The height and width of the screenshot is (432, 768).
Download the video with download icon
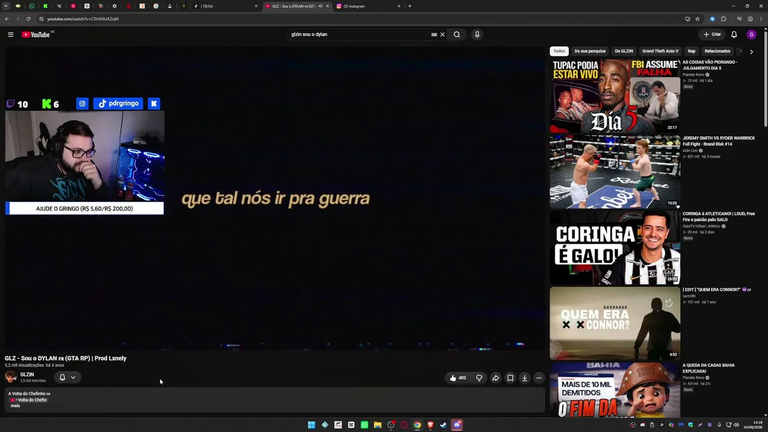tap(524, 378)
